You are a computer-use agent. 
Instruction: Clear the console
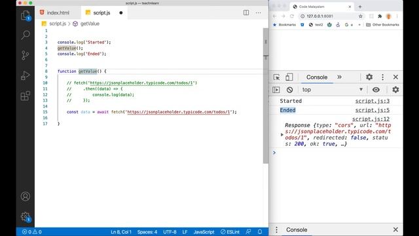pyautogui.click(x=289, y=90)
